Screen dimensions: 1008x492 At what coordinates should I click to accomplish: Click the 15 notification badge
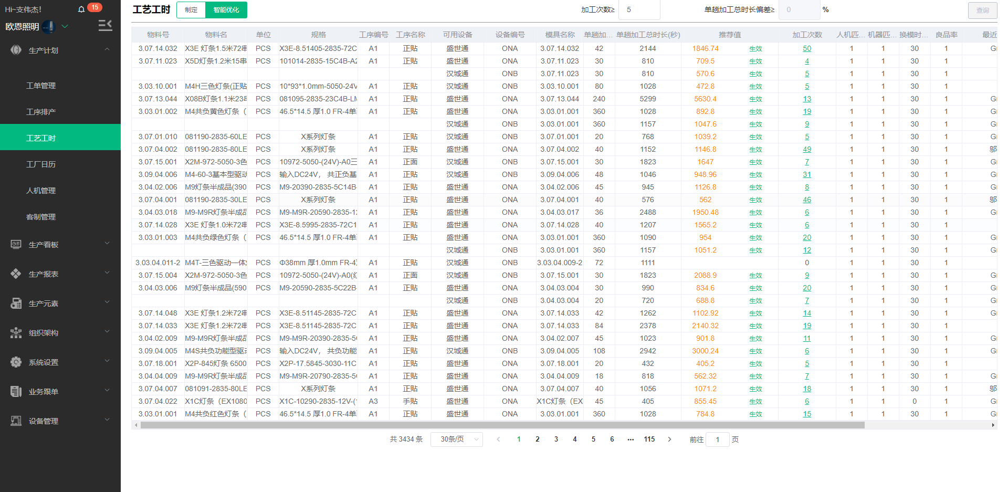(x=95, y=7)
